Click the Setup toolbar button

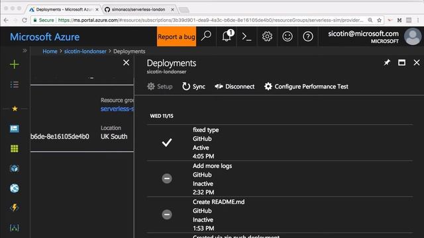pos(160,87)
